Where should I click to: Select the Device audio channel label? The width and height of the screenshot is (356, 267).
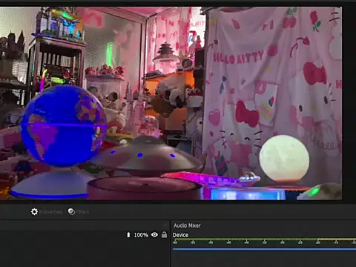click(180, 235)
